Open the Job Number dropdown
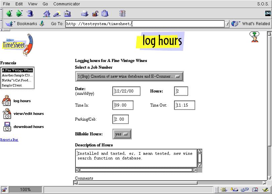Image resolution: width=272 pixels, height=194 pixels. point(129,76)
